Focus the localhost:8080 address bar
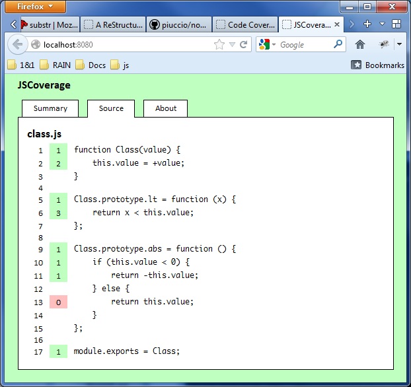 point(126,44)
